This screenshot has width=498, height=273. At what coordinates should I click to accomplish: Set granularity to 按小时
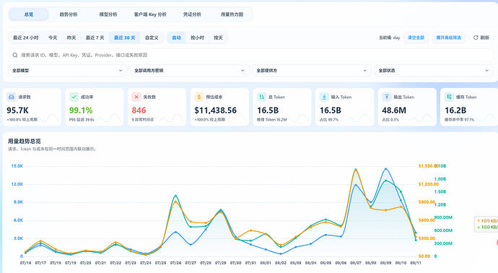[197, 38]
